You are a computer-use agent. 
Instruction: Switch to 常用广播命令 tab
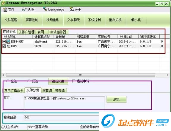[x=14, y=91]
